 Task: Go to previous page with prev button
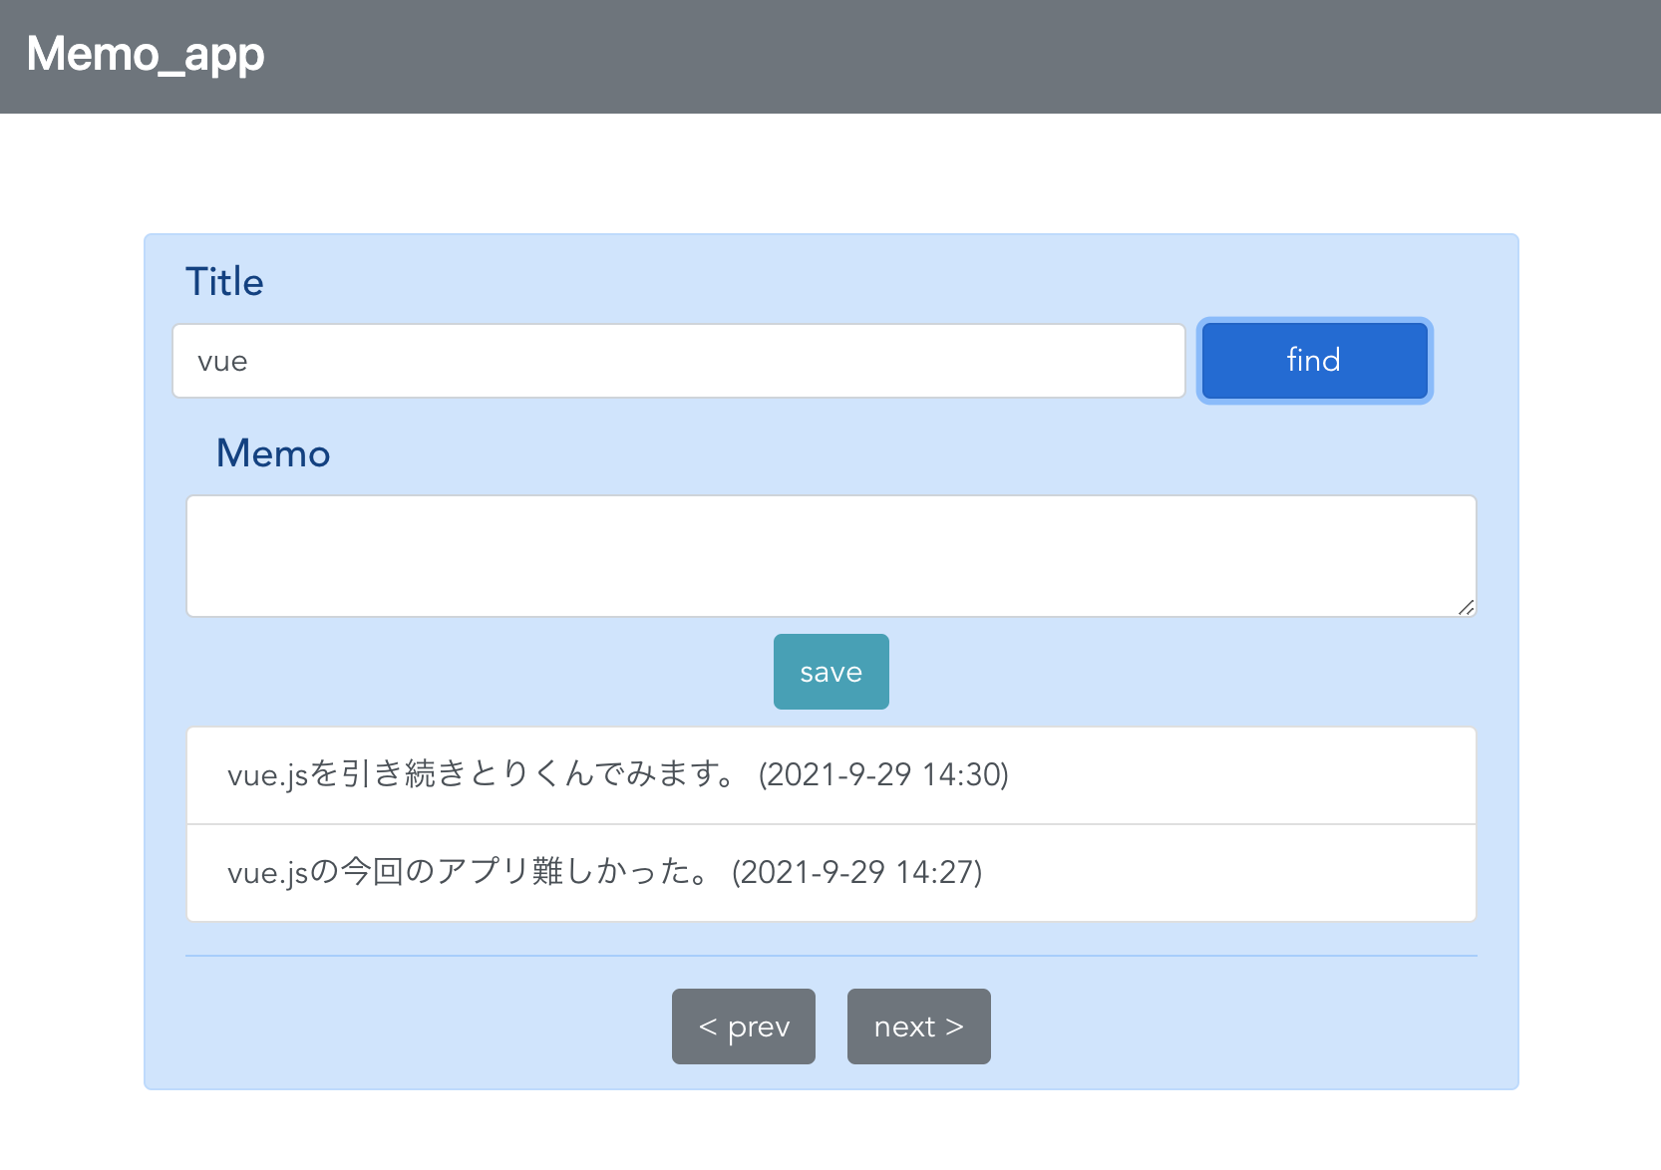(744, 1026)
